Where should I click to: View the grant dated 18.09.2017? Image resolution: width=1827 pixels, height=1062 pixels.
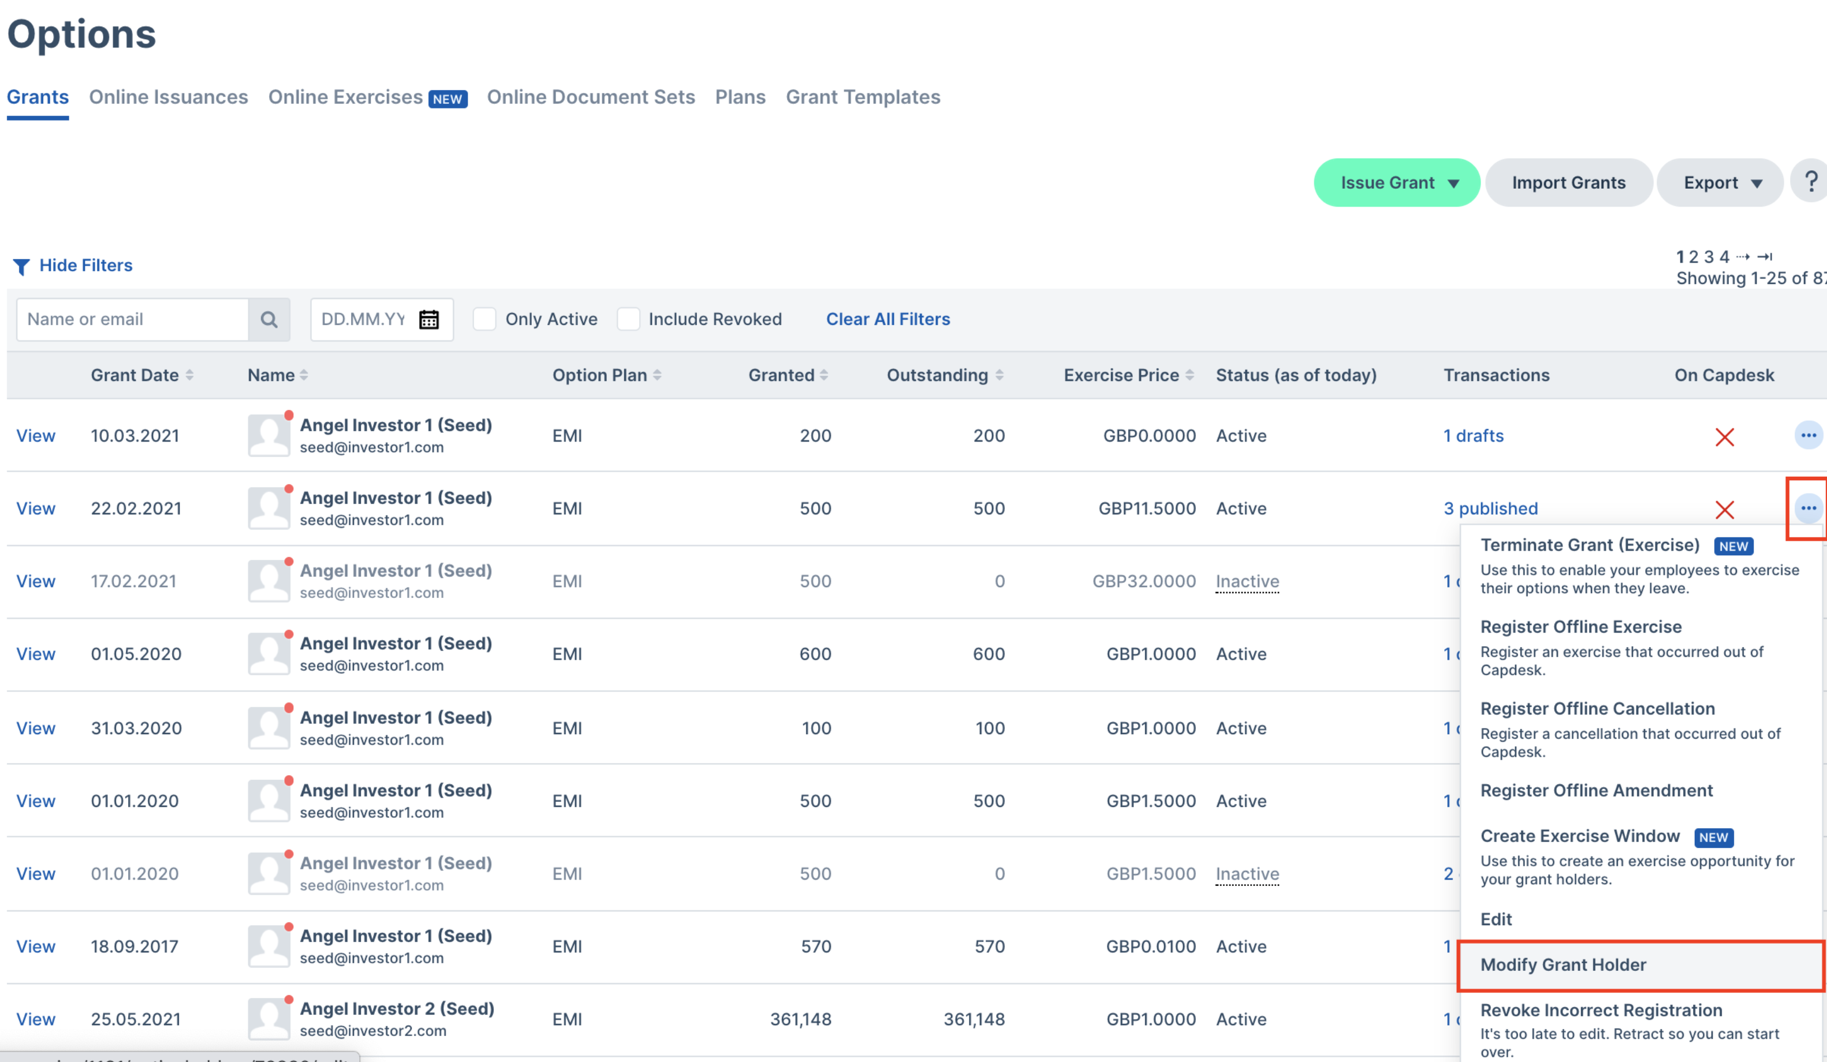(x=36, y=946)
